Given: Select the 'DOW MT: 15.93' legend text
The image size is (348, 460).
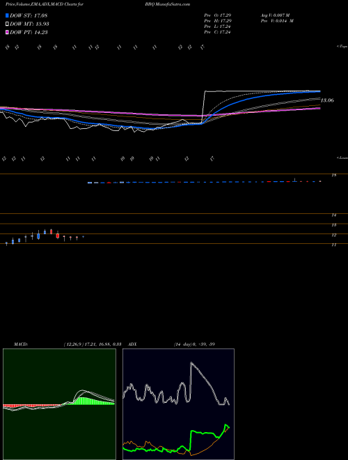Looking at the screenshot, I should pos(29,24).
